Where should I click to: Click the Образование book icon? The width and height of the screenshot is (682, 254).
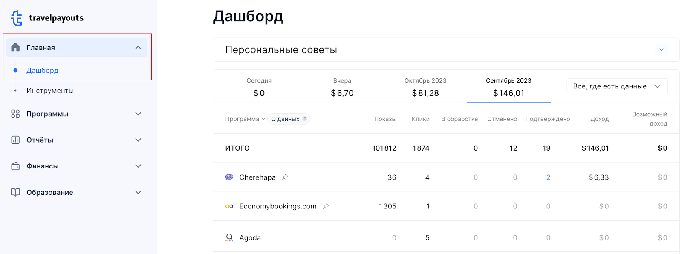(15, 192)
